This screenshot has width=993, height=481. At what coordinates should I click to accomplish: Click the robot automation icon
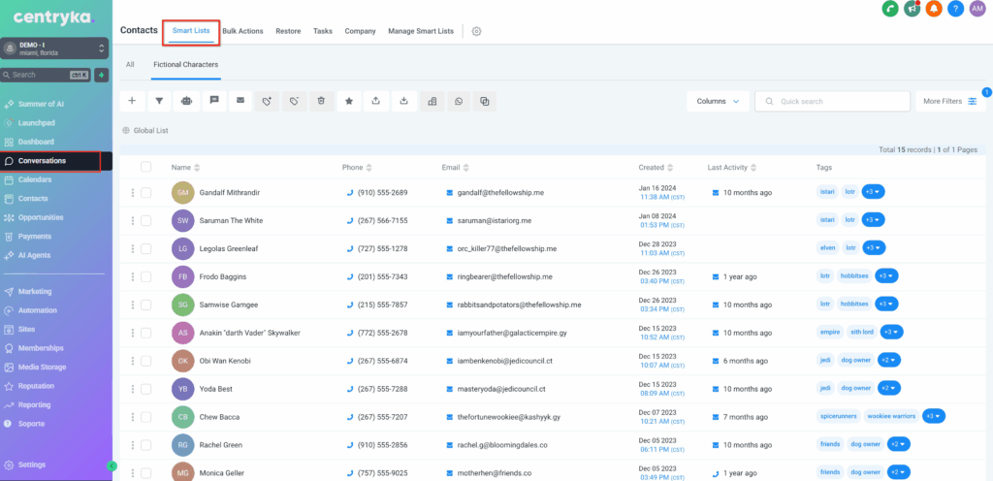(x=186, y=101)
